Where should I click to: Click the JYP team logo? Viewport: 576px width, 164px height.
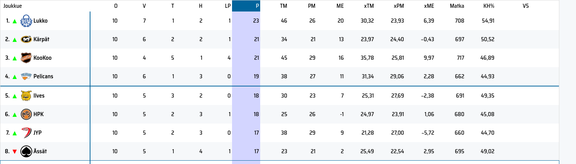26,133
